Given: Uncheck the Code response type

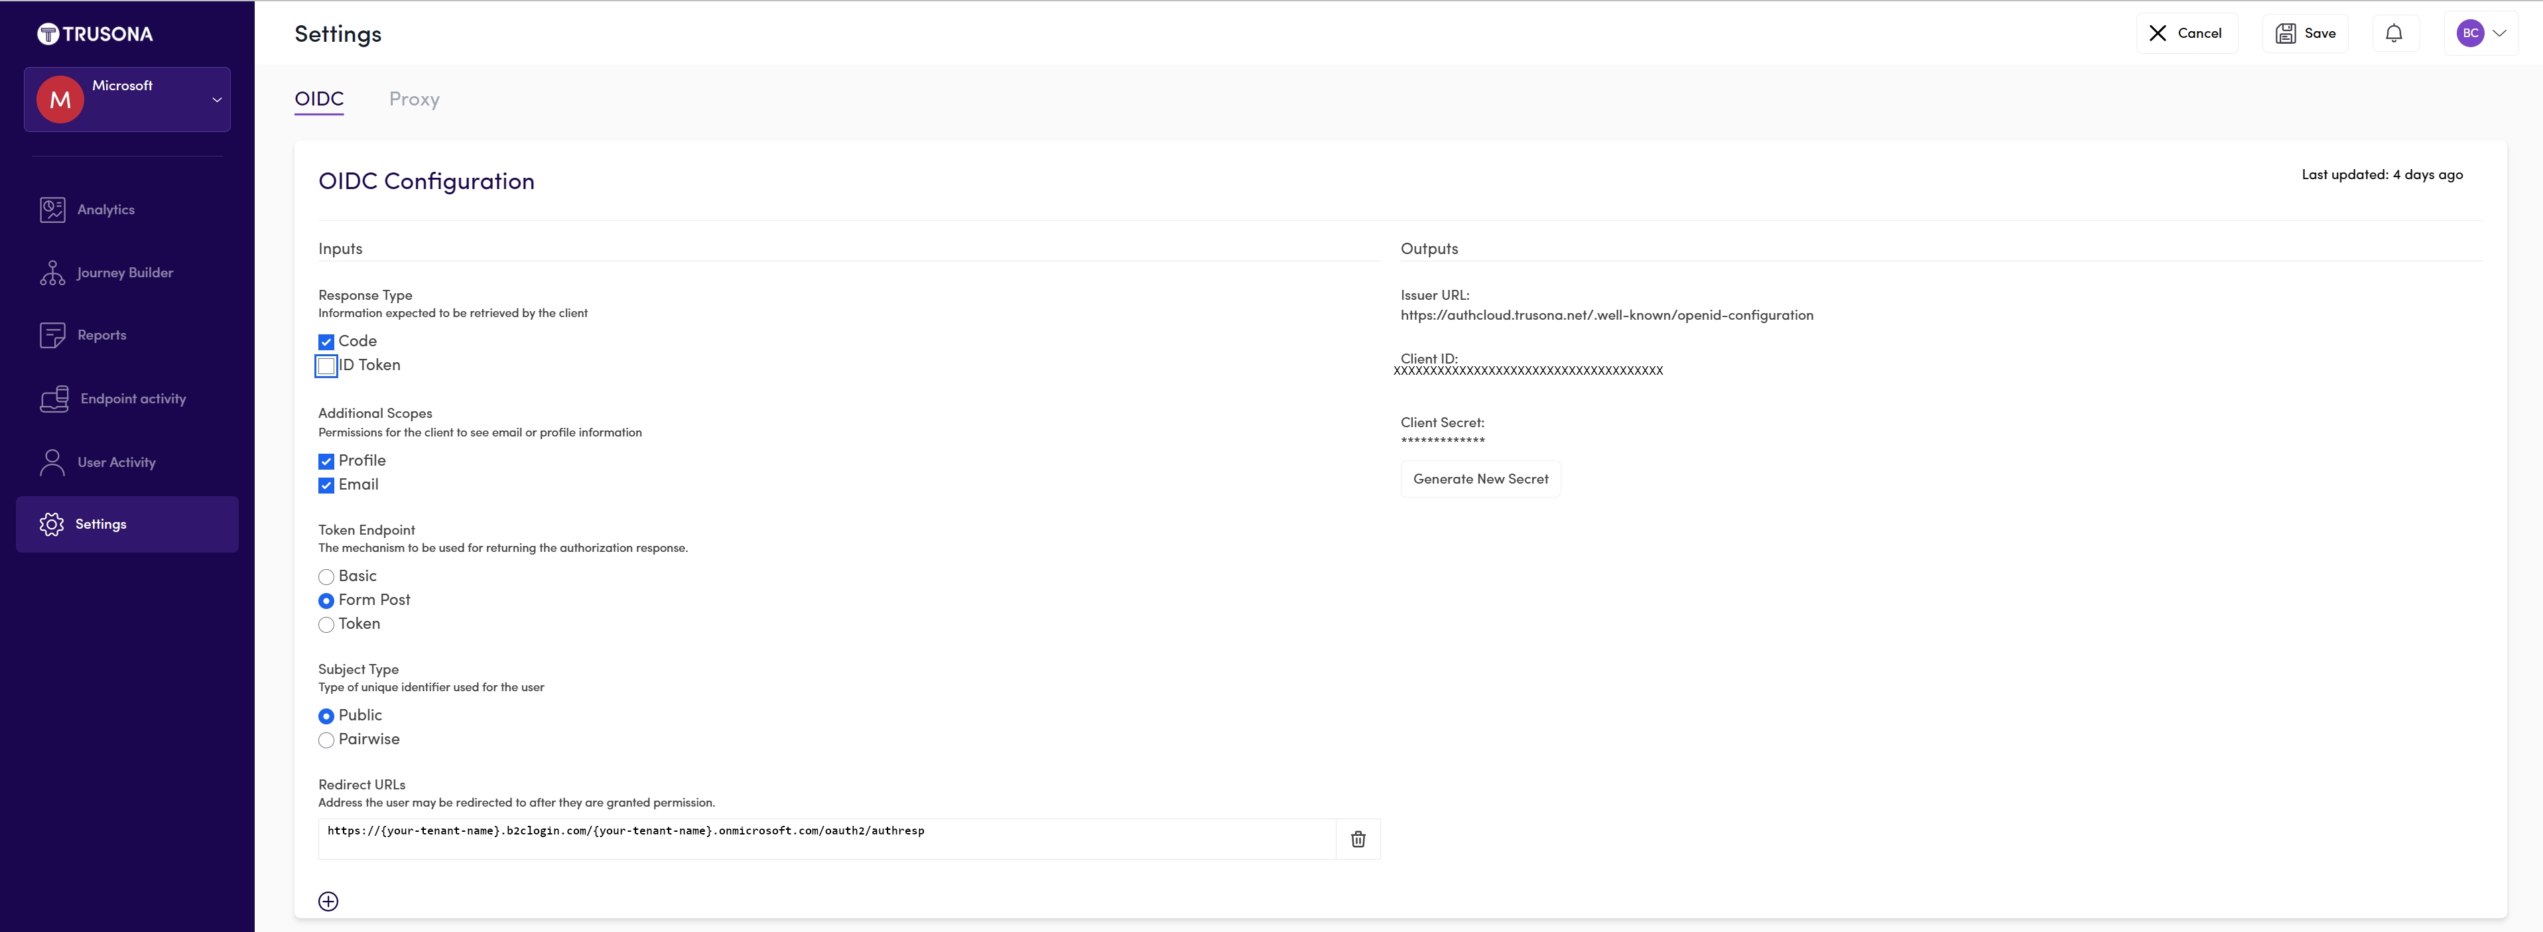Looking at the screenshot, I should (x=326, y=342).
